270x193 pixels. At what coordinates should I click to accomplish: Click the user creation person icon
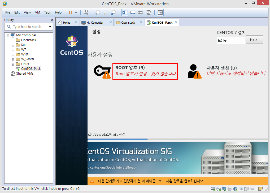[195, 71]
